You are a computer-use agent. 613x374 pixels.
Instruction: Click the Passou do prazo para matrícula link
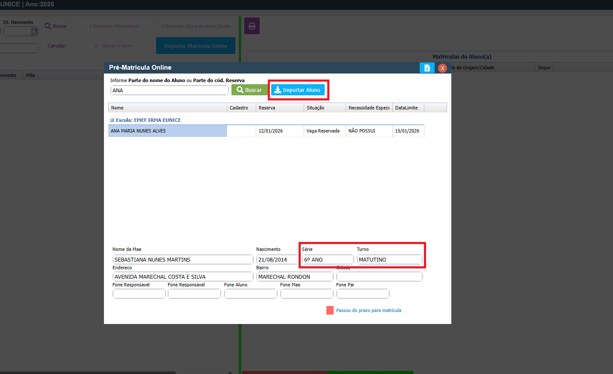(368, 310)
